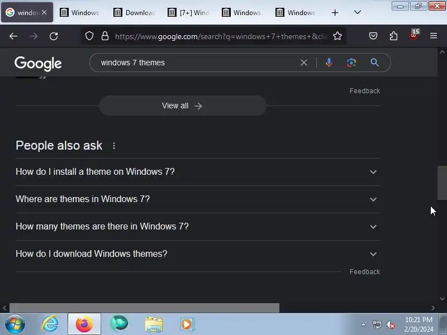Open uBlock Origin extension showing 15
Image resolution: width=447 pixels, height=335 pixels.
414,35
